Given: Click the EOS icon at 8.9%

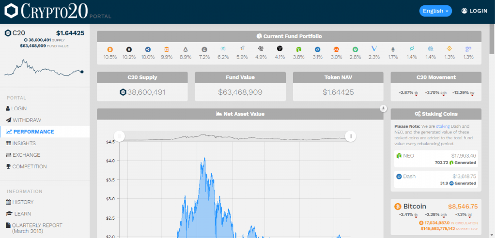Looking at the screenshot, I should pos(186,49).
